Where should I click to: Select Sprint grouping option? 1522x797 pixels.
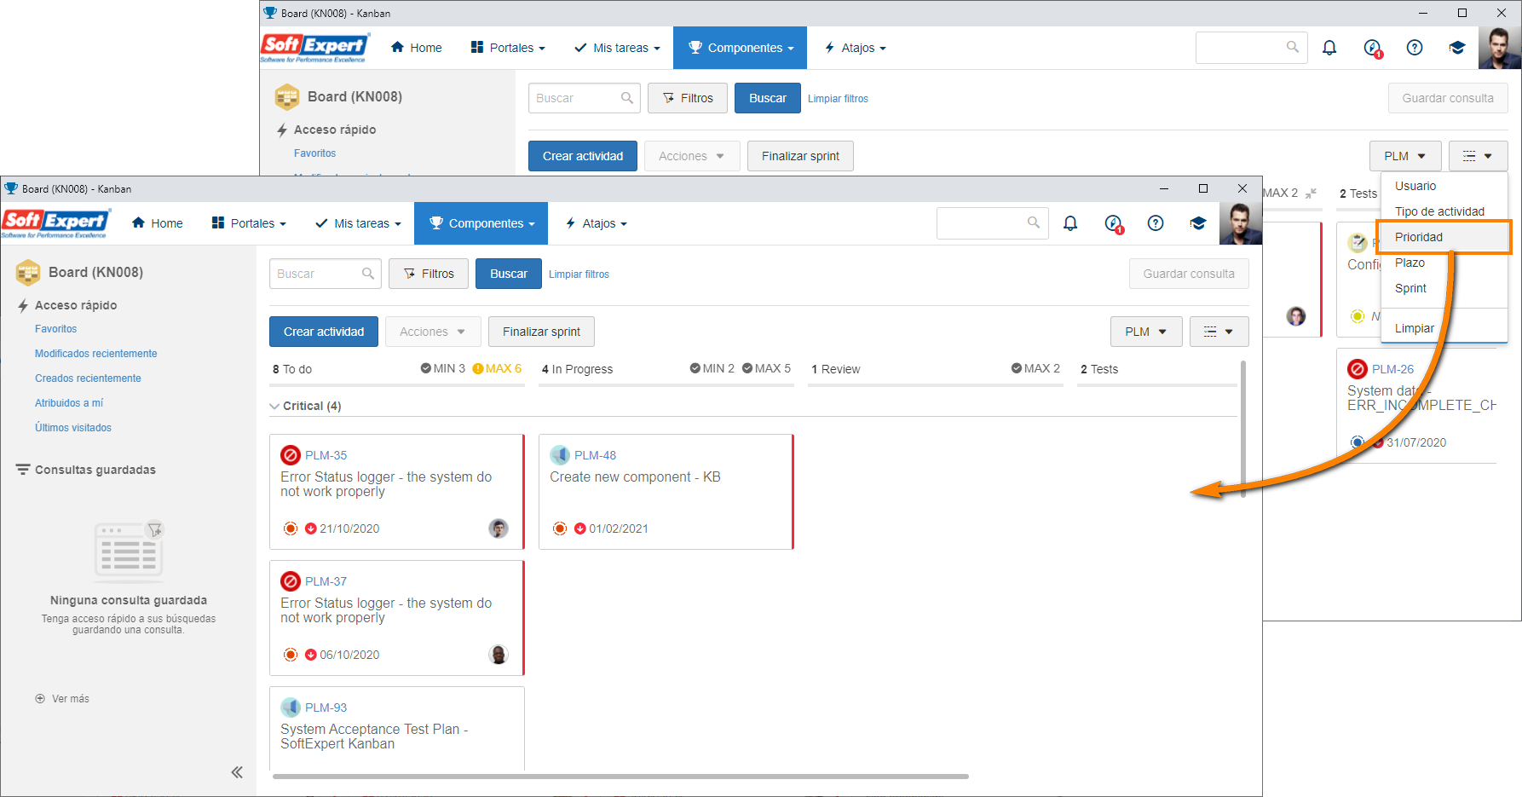(x=1444, y=288)
